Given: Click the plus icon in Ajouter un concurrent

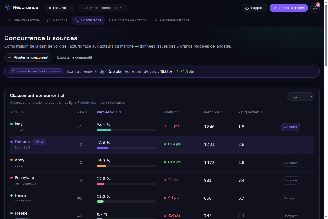Looking at the screenshot, I should click(x=10, y=57).
